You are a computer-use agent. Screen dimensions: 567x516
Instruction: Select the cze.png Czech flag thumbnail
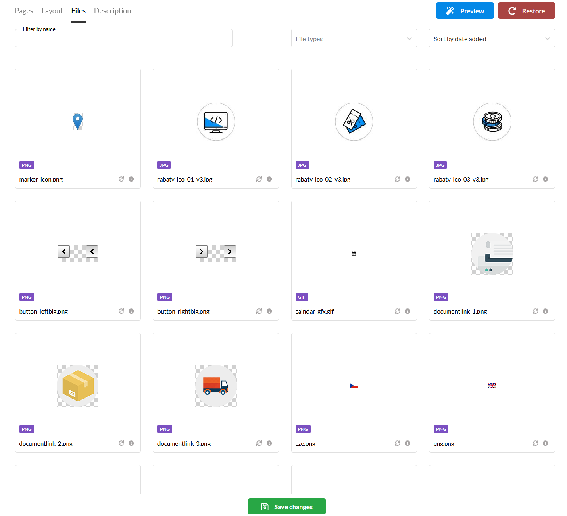354,386
